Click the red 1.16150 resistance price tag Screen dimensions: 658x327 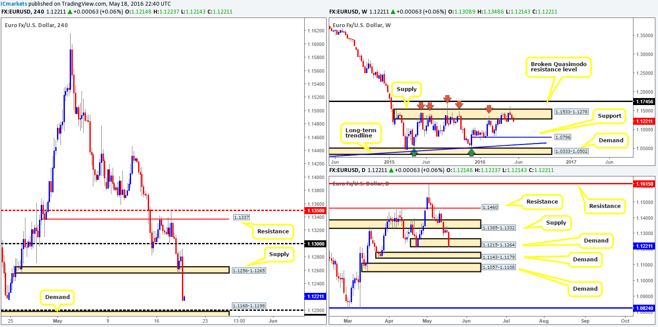645,184
